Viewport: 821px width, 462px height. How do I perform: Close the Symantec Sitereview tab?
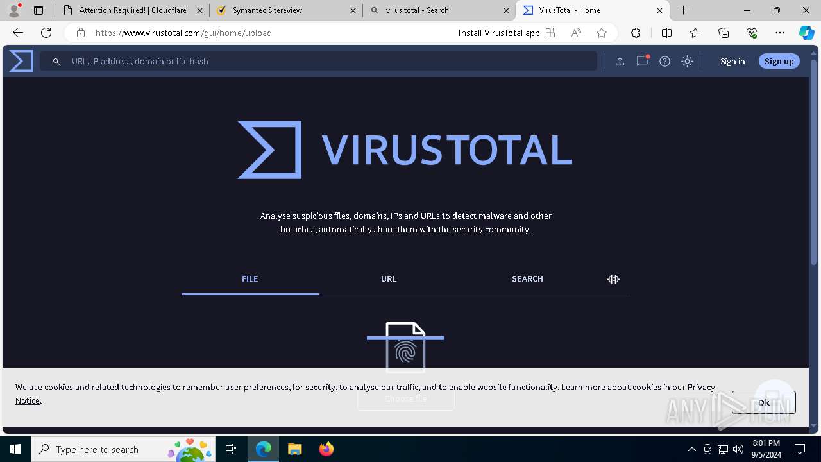(x=353, y=10)
